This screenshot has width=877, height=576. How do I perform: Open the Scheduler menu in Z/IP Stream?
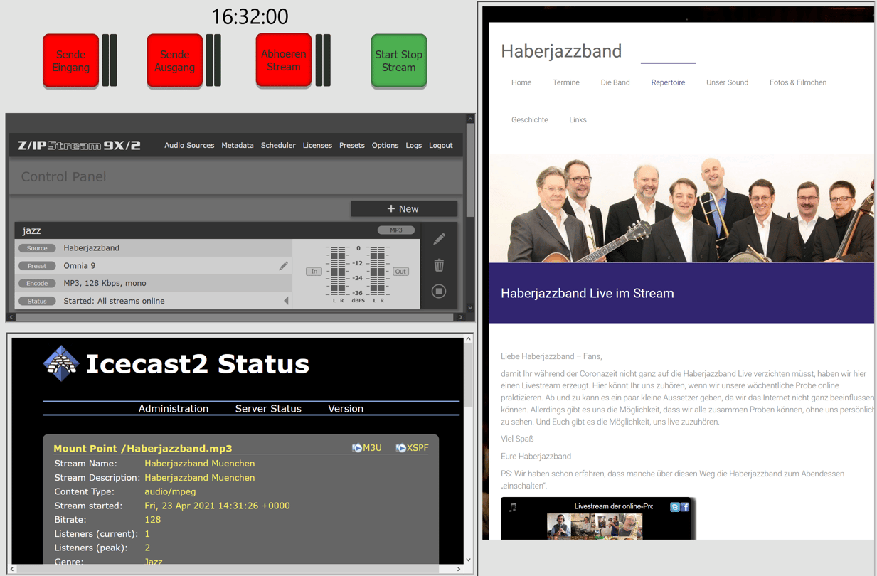pyautogui.click(x=278, y=145)
